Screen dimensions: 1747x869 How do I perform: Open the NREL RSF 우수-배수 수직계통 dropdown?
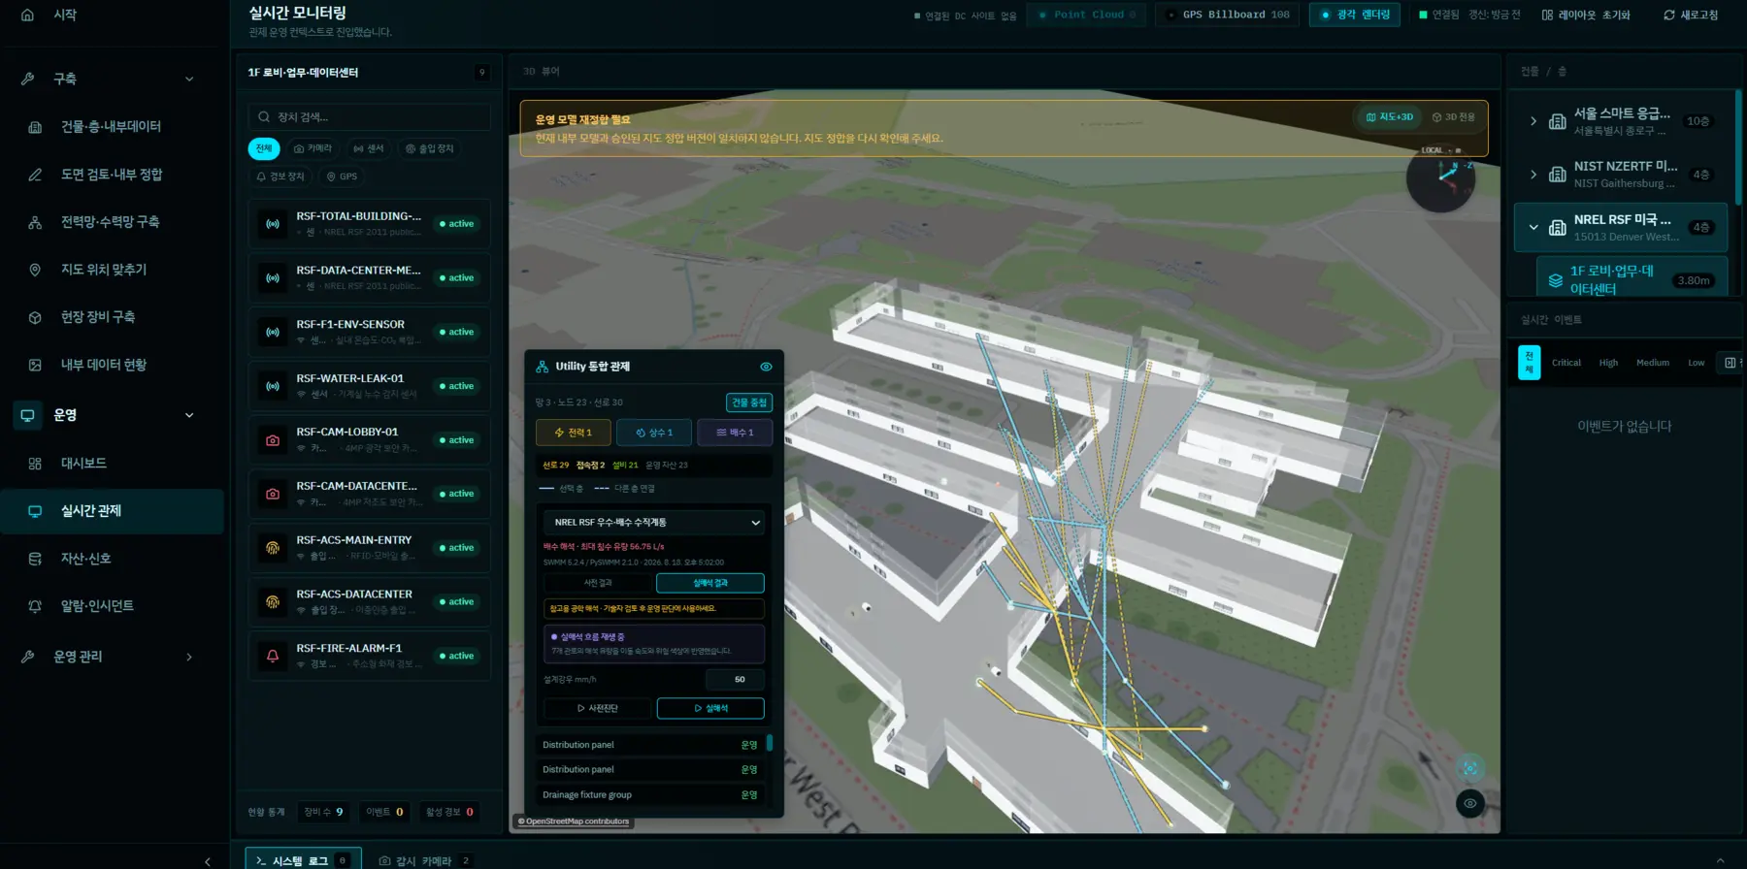655,523
